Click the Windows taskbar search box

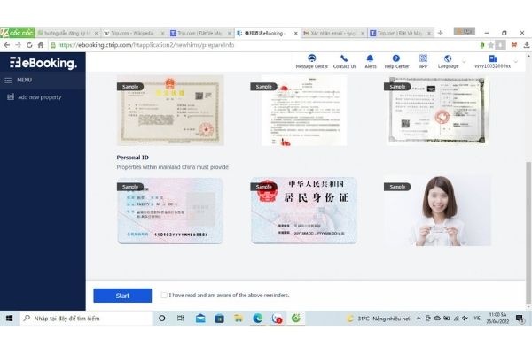click(x=86, y=318)
